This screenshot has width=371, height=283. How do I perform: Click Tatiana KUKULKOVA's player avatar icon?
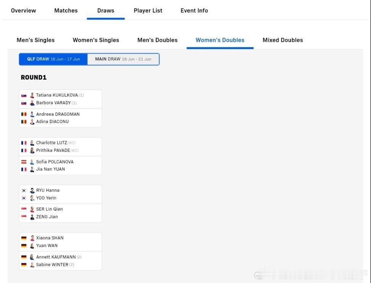(x=32, y=95)
